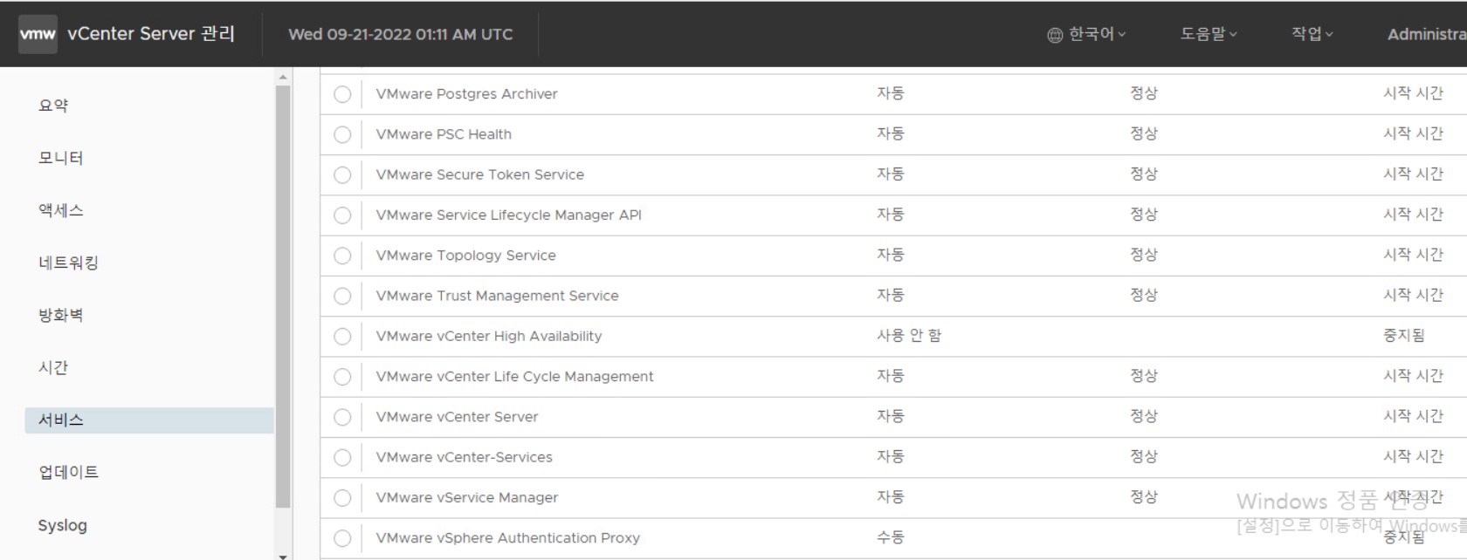Click the VMware vService Manager name
This screenshot has height=560, width=1467.
(466, 497)
